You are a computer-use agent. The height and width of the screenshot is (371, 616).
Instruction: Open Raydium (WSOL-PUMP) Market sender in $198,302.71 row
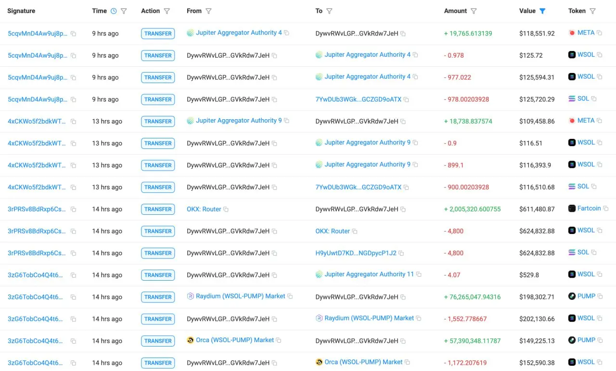[x=241, y=297]
